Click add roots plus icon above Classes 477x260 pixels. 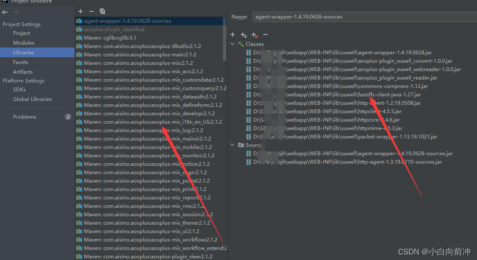pyautogui.click(x=233, y=34)
